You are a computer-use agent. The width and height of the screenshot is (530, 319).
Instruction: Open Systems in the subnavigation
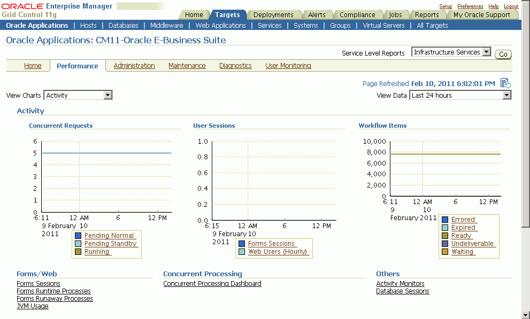[x=305, y=25]
